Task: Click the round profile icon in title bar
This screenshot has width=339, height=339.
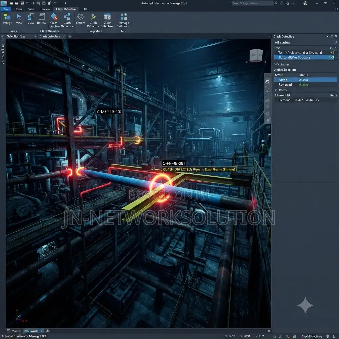Action: click(305, 3)
